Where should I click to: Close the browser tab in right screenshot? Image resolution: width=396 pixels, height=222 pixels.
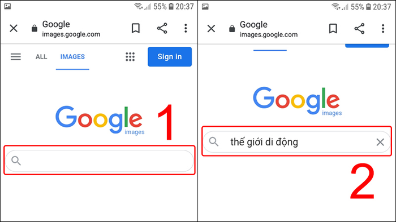click(x=211, y=28)
